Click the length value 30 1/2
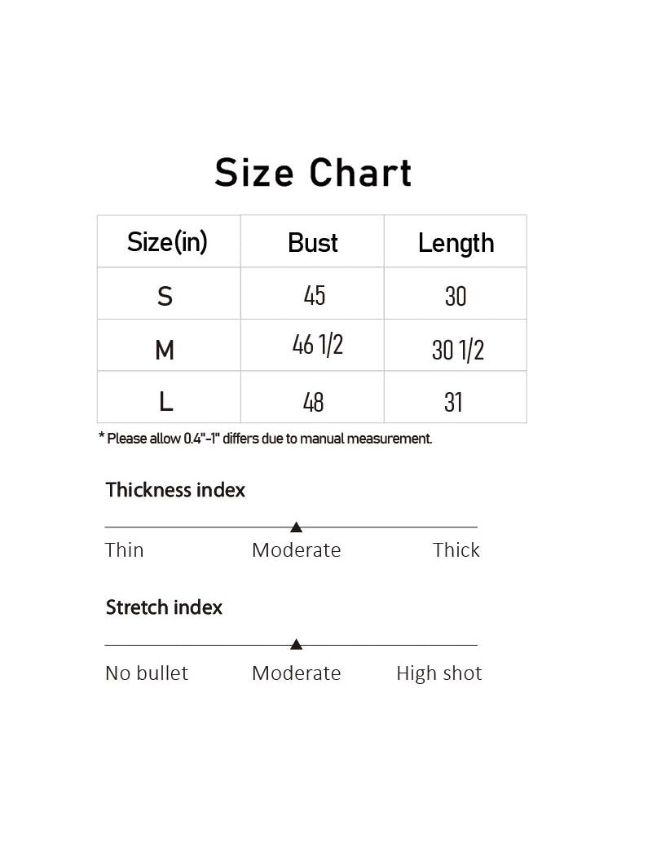 pos(458,350)
